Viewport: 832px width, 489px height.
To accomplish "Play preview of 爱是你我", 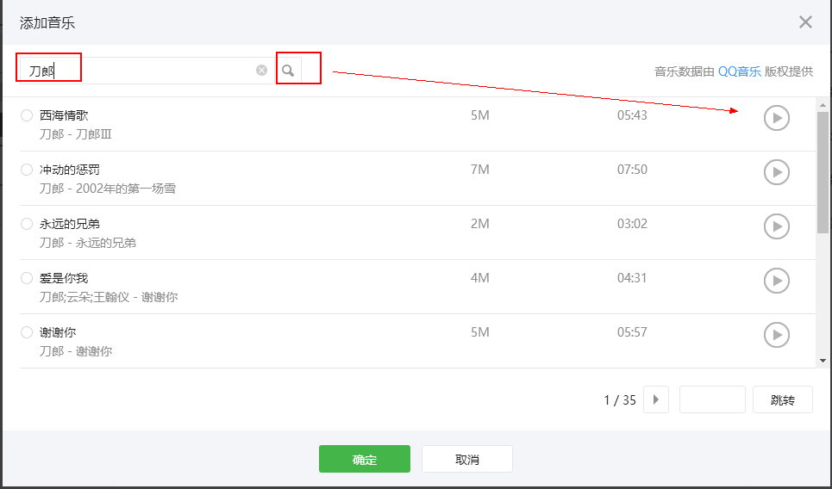I will [776, 281].
